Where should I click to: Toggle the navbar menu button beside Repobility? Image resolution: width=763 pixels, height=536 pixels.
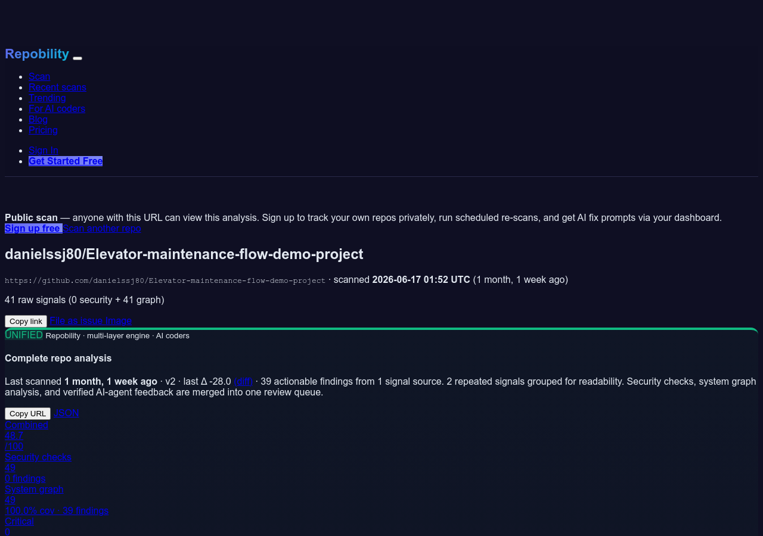pos(77,58)
